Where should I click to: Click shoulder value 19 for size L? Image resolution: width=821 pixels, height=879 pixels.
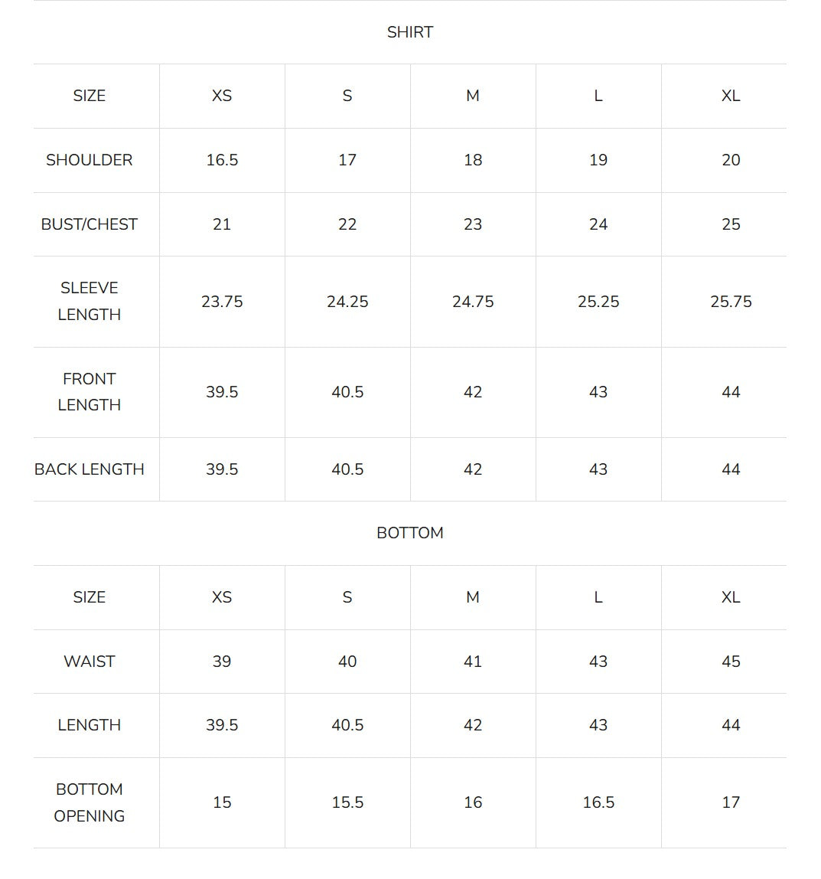[598, 160]
